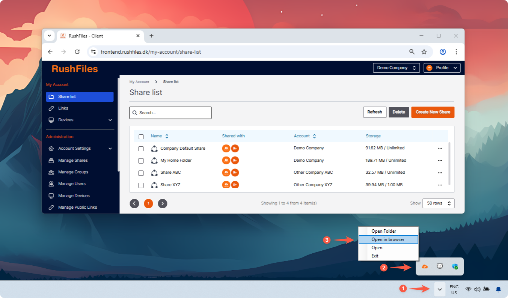508x298 pixels.
Task: Open the browser zoom magnifier icon
Action: 412,52
